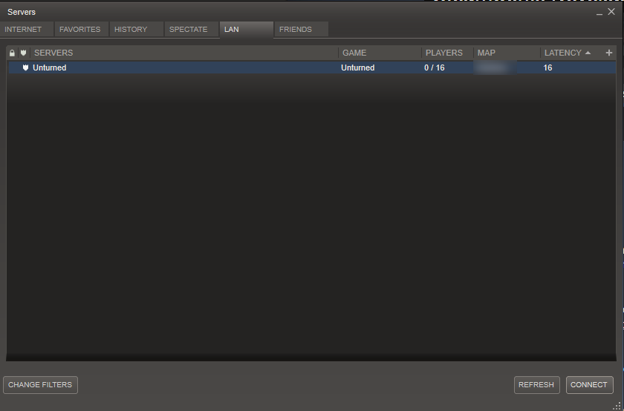Click the latency value 16
The image size is (624, 411).
point(547,68)
